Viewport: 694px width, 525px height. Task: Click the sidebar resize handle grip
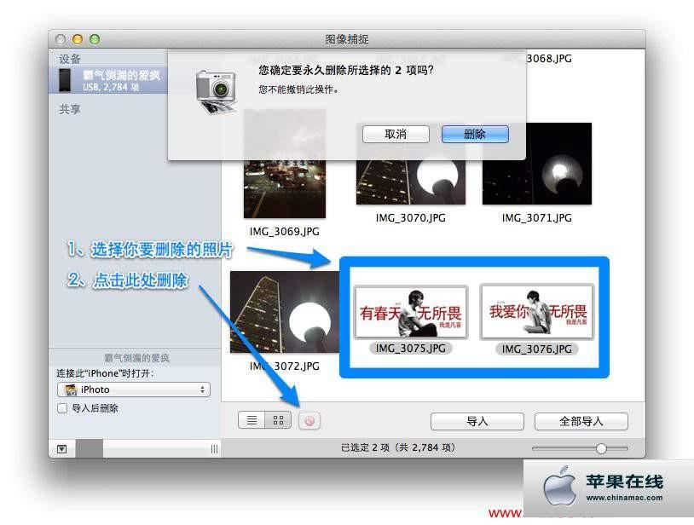pyautogui.click(x=214, y=449)
